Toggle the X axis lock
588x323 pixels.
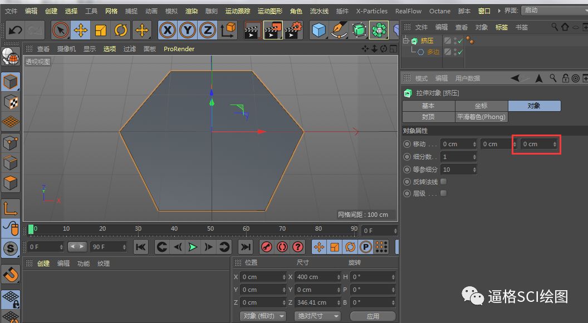click(x=168, y=30)
